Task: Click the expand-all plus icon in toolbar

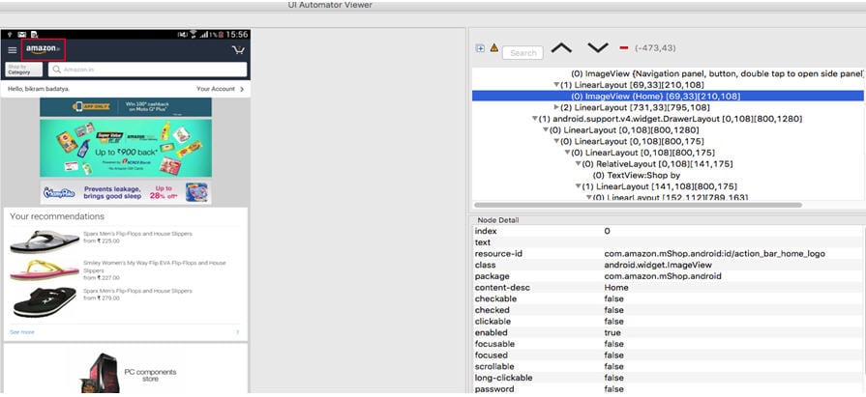Action: click(480, 48)
